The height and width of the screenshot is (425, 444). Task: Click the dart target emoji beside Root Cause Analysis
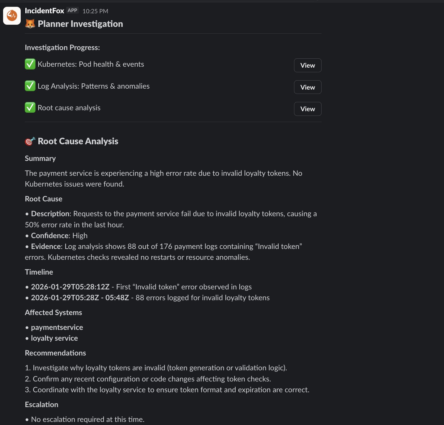click(x=30, y=141)
